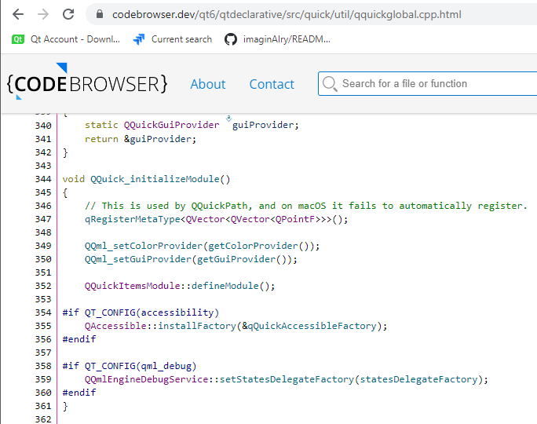Click the getGuiProvider call

tap(230, 259)
